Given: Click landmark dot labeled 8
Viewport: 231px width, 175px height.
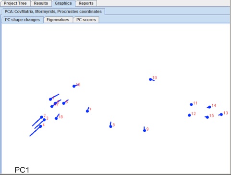Looking at the screenshot, I should [x=110, y=126].
